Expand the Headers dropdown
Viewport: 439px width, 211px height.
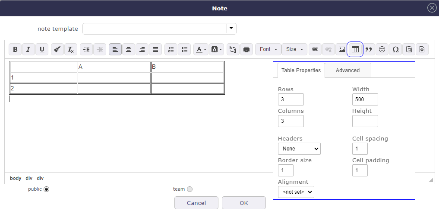(299, 149)
